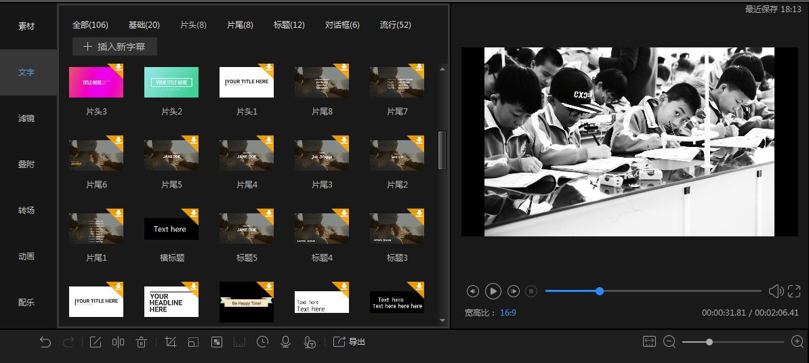Viewport: 809px width, 363px height.
Task: Select the crop tool icon
Action: (x=171, y=342)
